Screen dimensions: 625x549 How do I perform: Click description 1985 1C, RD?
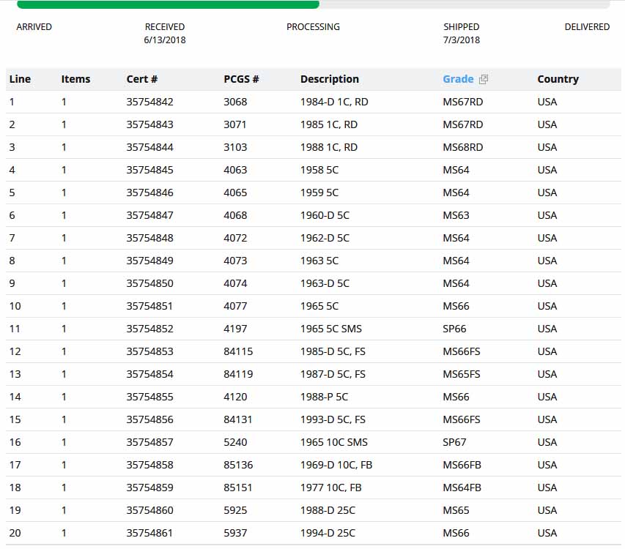[329, 124]
